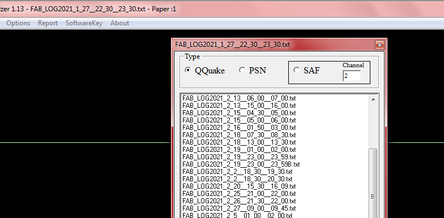Click the Channel number input field

pos(352,76)
